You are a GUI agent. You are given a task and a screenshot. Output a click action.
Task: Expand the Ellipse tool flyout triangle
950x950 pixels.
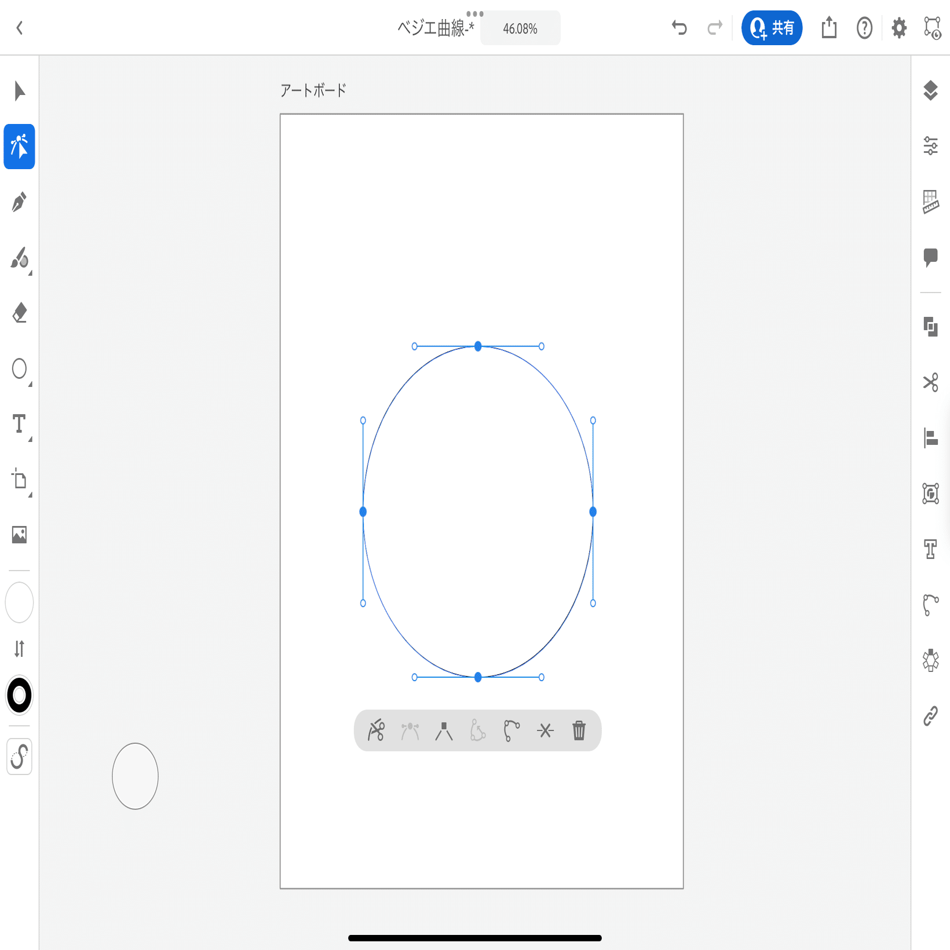pos(30,384)
